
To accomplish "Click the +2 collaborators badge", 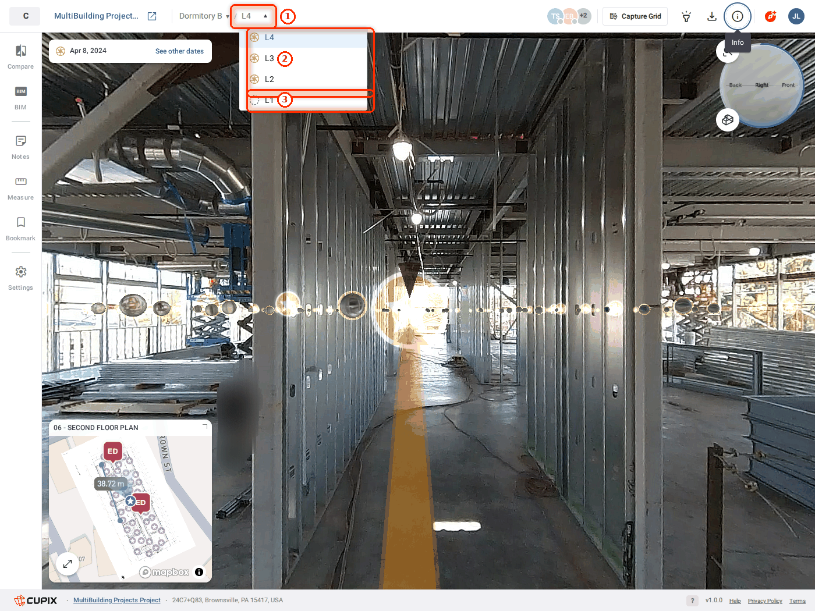I will (583, 16).
